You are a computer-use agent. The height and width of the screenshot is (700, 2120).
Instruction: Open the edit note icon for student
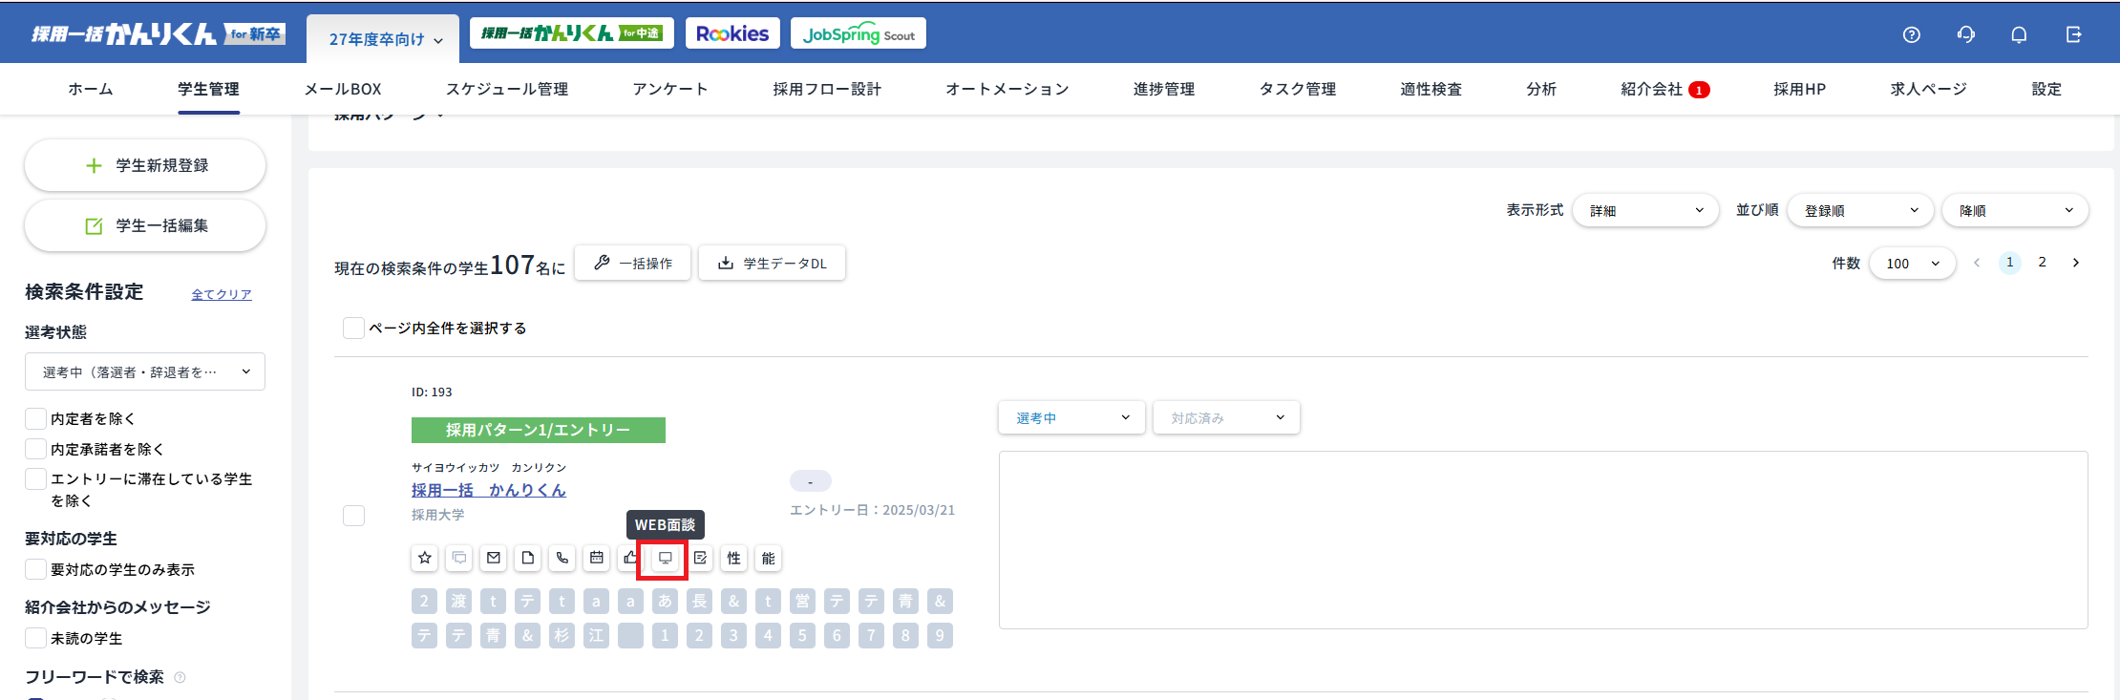click(700, 558)
